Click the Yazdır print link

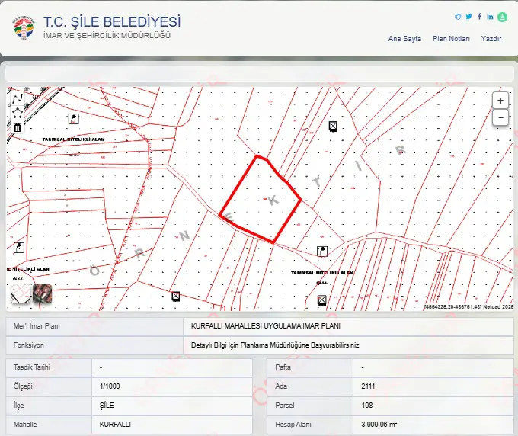click(x=491, y=39)
